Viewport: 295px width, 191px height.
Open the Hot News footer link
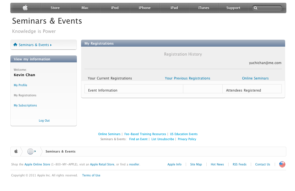217,164
